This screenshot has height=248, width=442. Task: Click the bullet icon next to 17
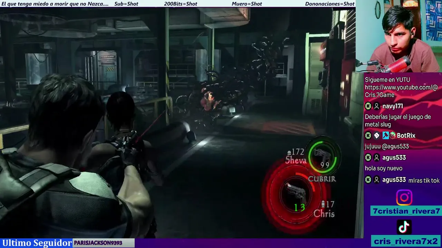click(x=323, y=204)
